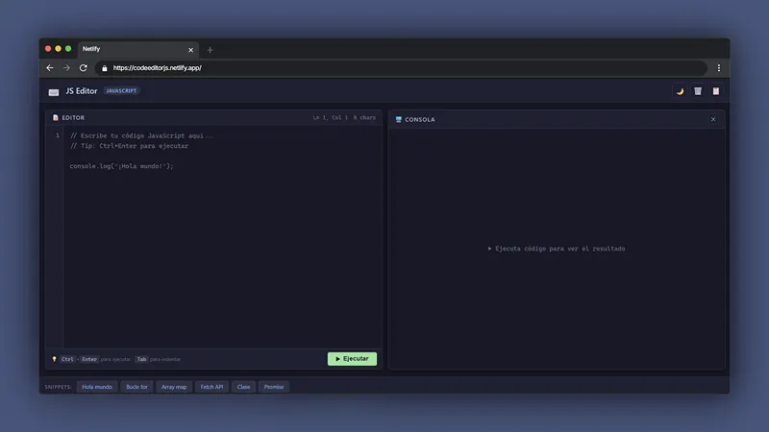Insert the Bucle for snippet
769x432 pixels.
point(136,387)
